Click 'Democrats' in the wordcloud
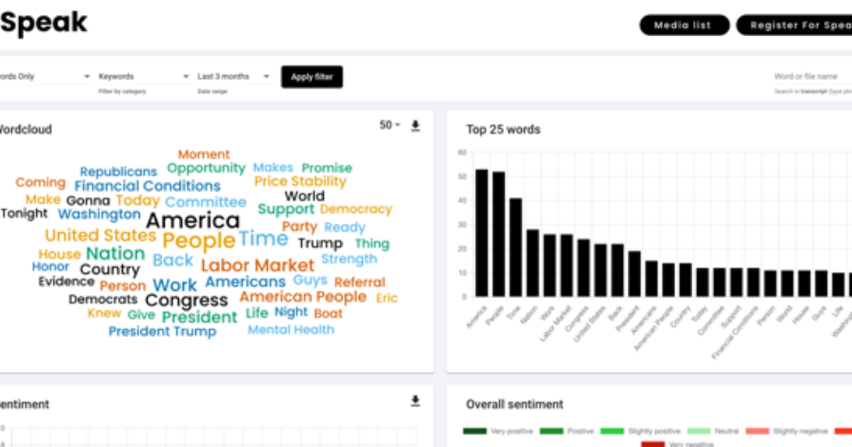This screenshot has height=447, width=852. (x=103, y=299)
